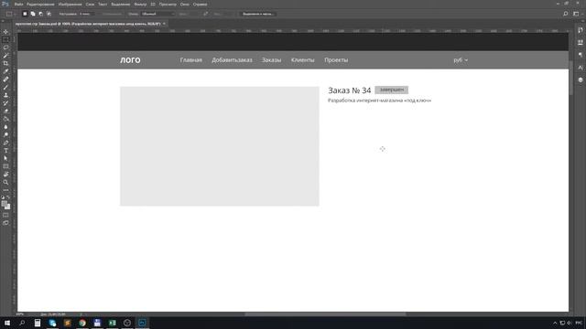The image size is (586, 329).
Task: Select the Clone Stamp tool
Action: (x=5, y=95)
